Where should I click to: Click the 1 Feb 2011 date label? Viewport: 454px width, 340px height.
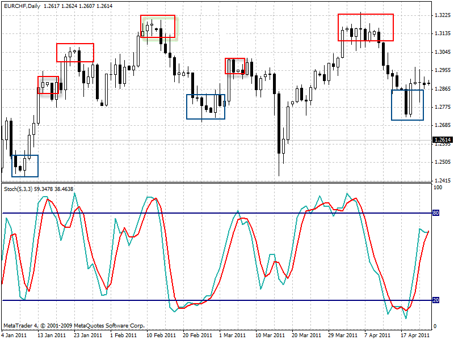pos(124,335)
